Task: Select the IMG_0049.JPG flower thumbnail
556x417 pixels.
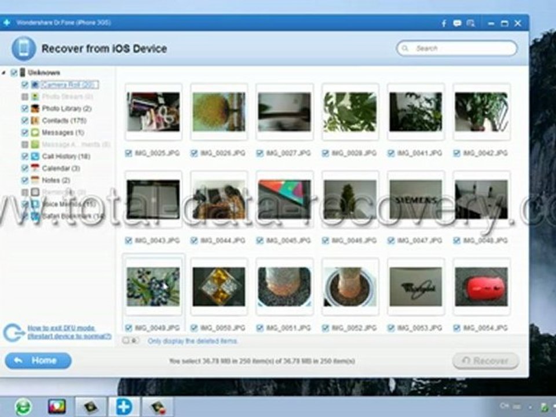Action: (x=153, y=287)
